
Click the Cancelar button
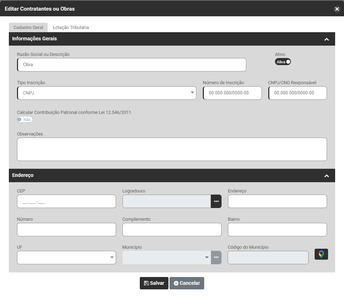click(x=187, y=283)
